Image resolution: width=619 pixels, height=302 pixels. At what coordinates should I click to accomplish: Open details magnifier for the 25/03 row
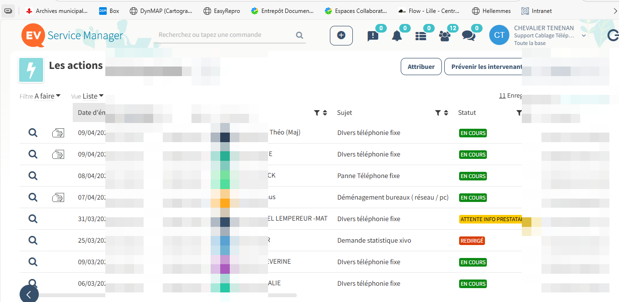click(x=33, y=240)
